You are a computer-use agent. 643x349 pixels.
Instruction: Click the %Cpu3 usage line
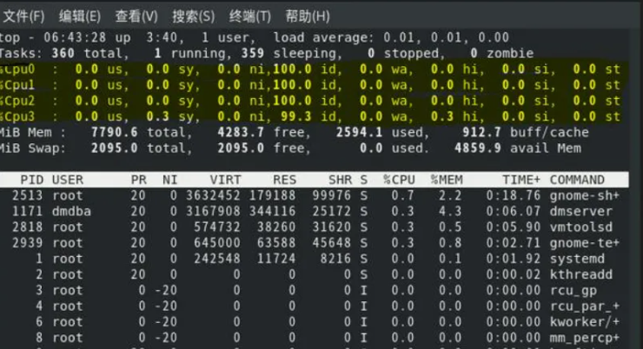[310, 116]
